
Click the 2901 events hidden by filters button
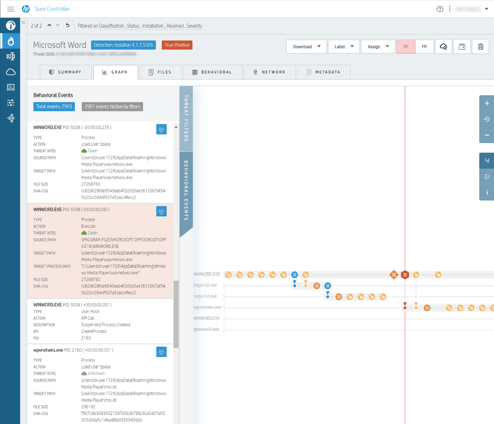(112, 107)
